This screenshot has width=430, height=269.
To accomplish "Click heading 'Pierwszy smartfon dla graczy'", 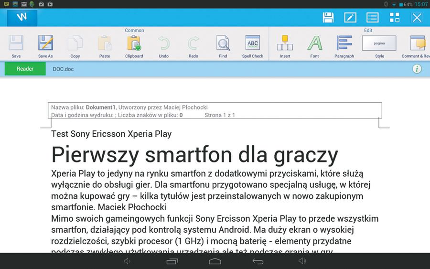I will [195, 155].
